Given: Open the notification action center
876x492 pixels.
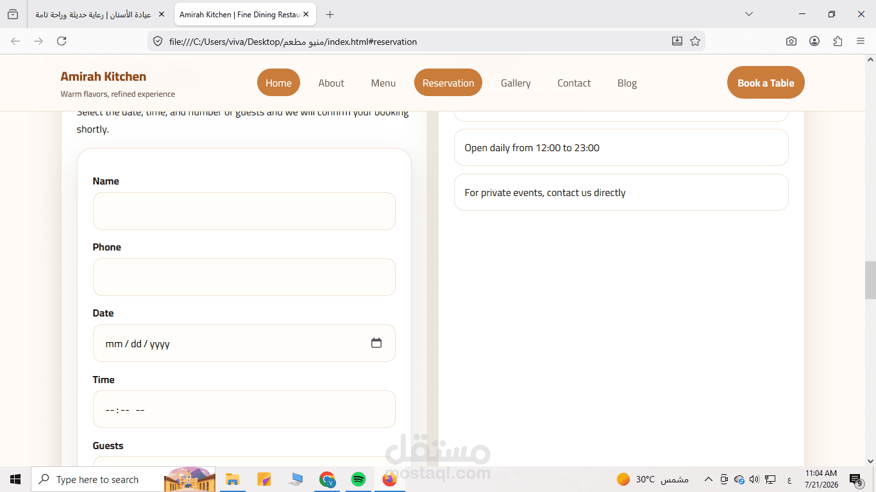Looking at the screenshot, I should tap(855, 479).
